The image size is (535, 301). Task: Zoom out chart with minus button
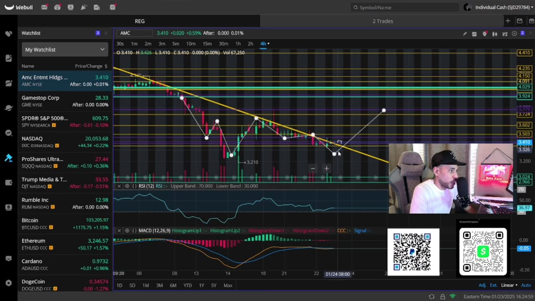coord(313,168)
